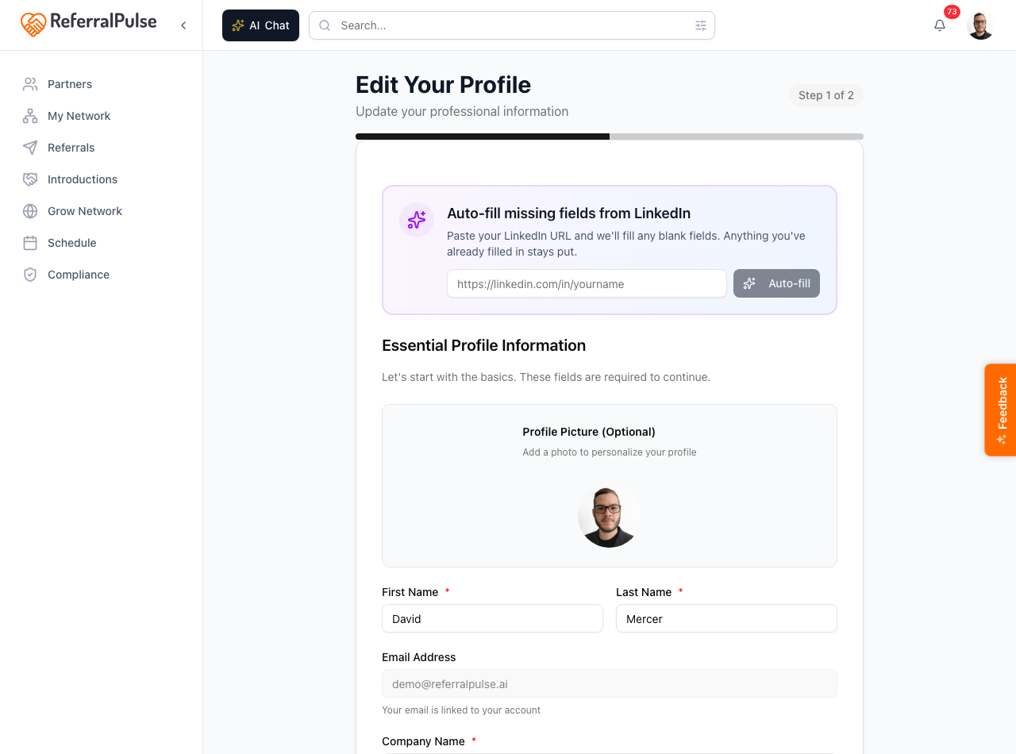Click the search magnifier icon

(325, 25)
